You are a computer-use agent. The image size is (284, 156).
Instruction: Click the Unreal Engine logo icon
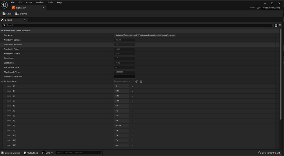[4, 5]
